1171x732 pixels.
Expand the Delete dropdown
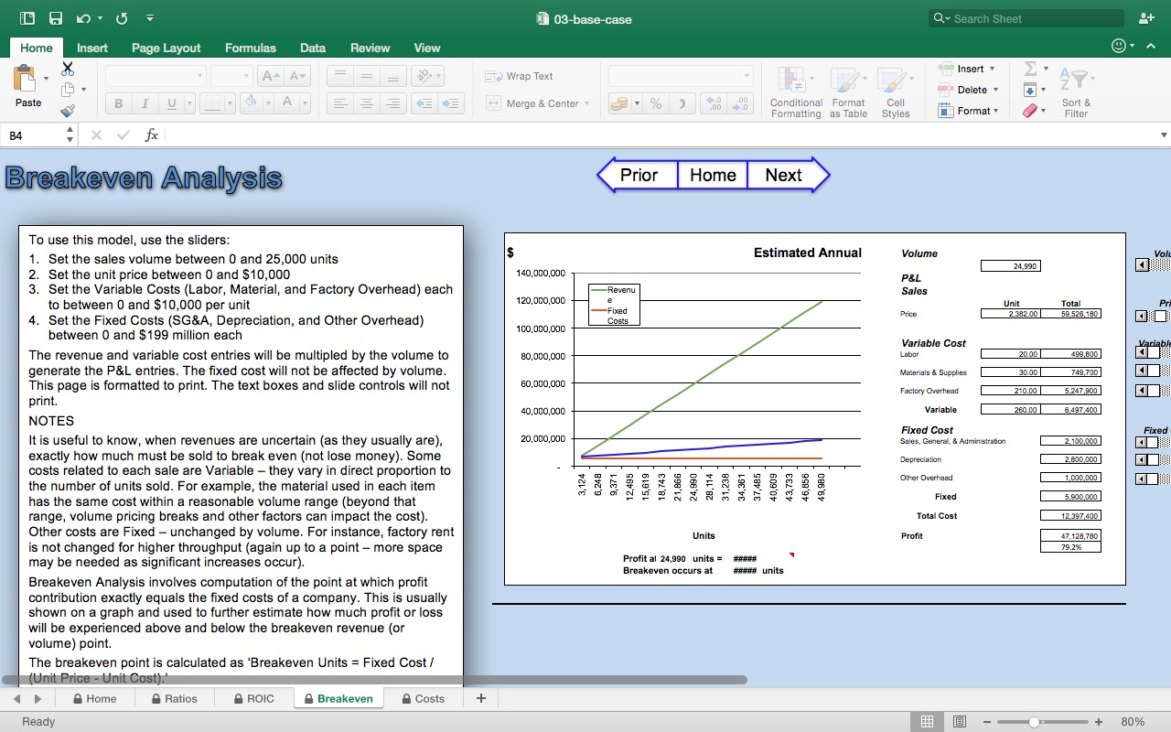click(x=995, y=90)
